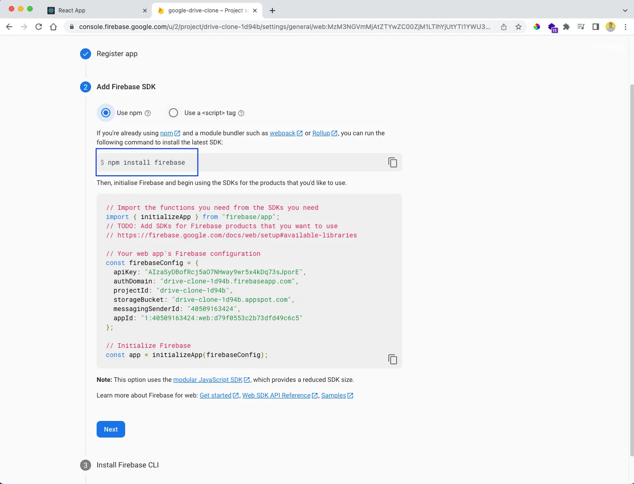
Task: Close the google-drive-clone tab
Action: (x=255, y=10)
